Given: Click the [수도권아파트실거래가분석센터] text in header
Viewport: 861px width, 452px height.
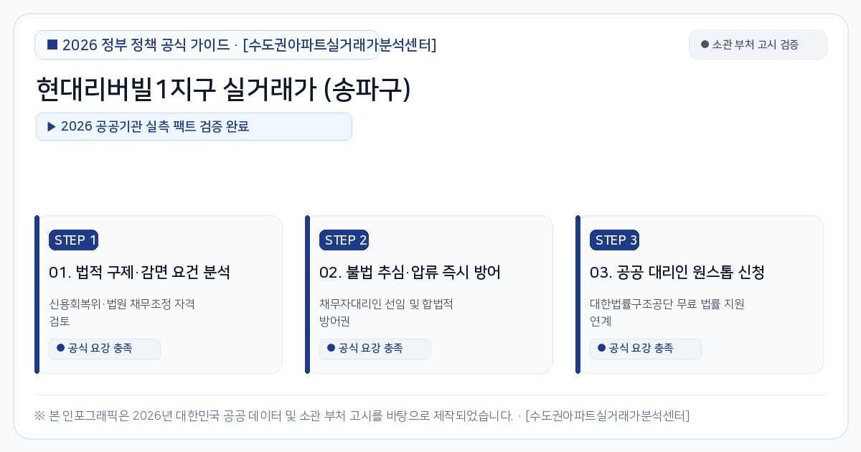Looking at the screenshot, I should 339,45.
